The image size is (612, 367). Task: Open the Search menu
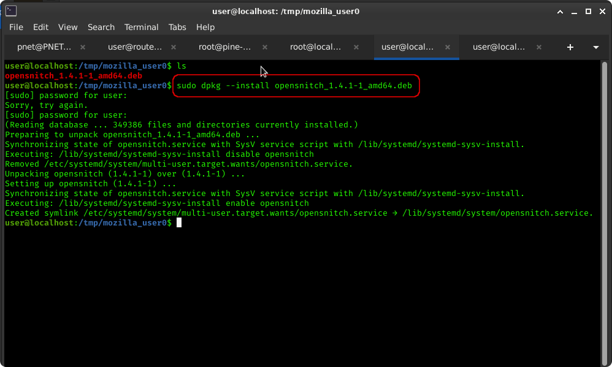click(x=101, y=28)
